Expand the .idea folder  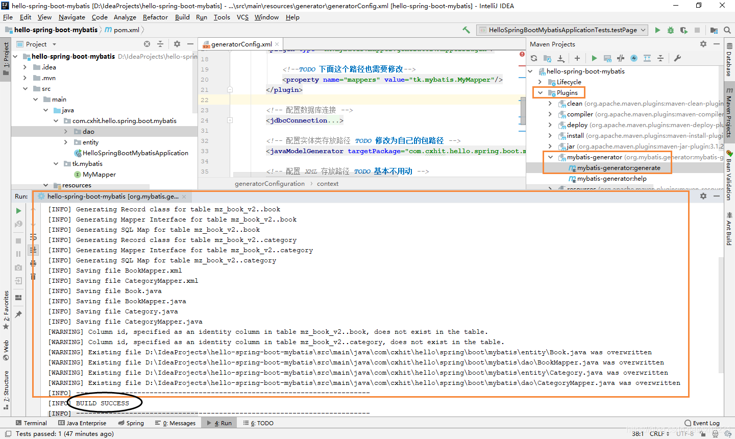click(25, 67)
